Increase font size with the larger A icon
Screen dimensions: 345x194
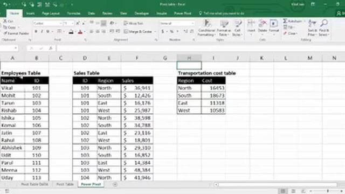tap(78, 23)
